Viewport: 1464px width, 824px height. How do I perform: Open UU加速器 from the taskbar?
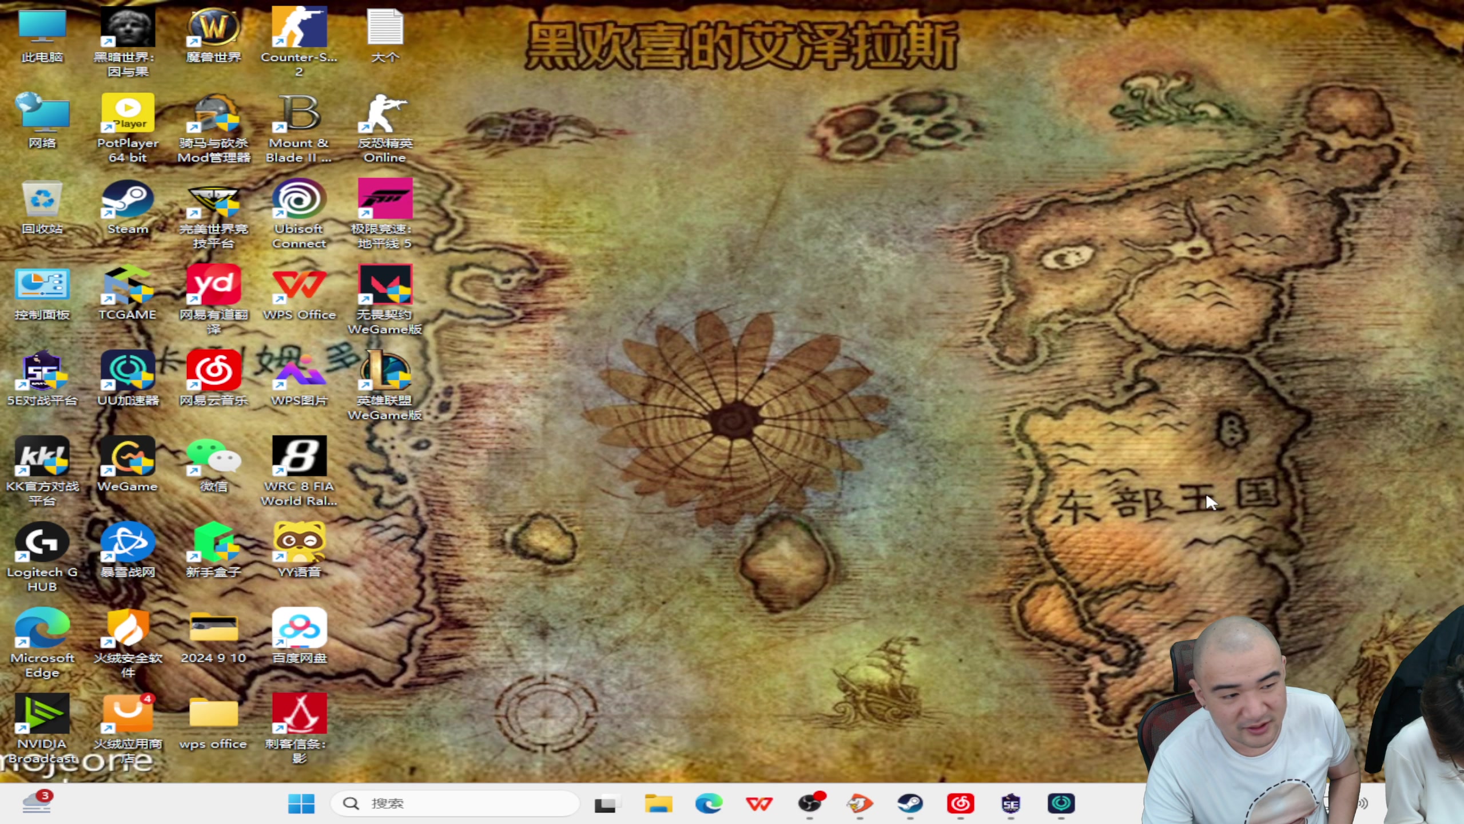(1061, 803)
